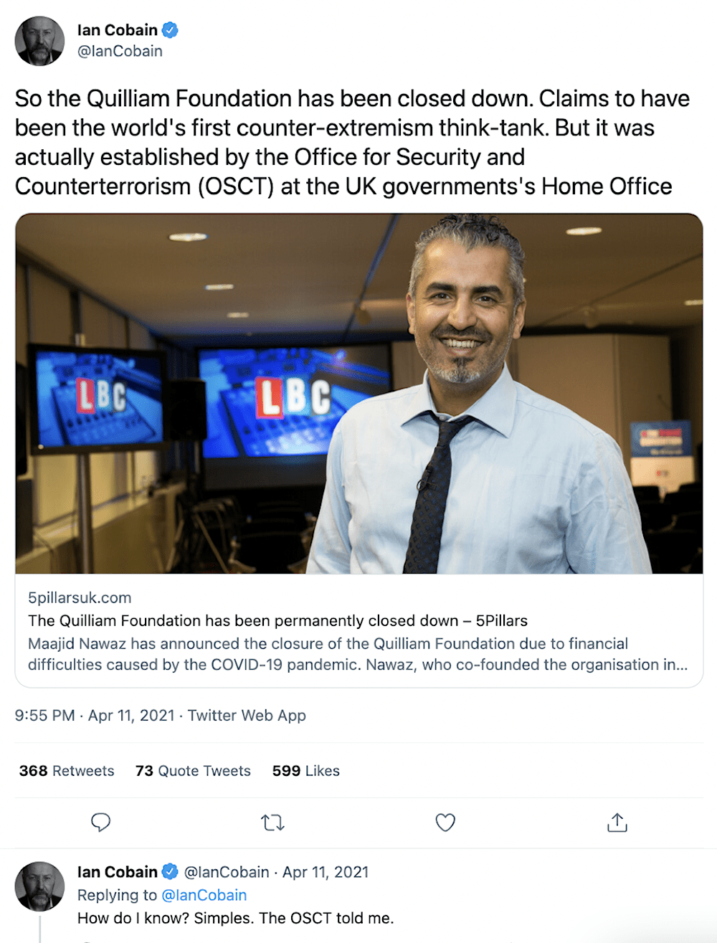Viewport: 717px width, 943px height.
Task: Open the 5pillarsuk.com domain link
Action: pyautogui.click(x=80, y=597)
